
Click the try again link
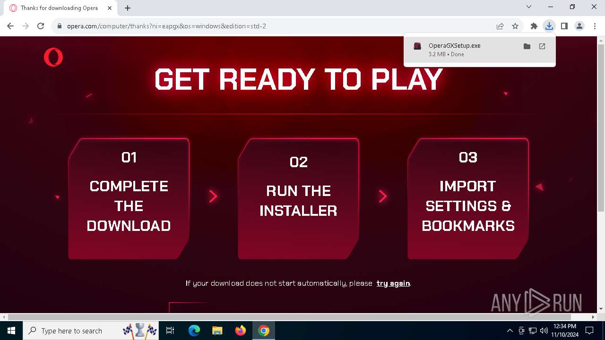pos(393,283)
